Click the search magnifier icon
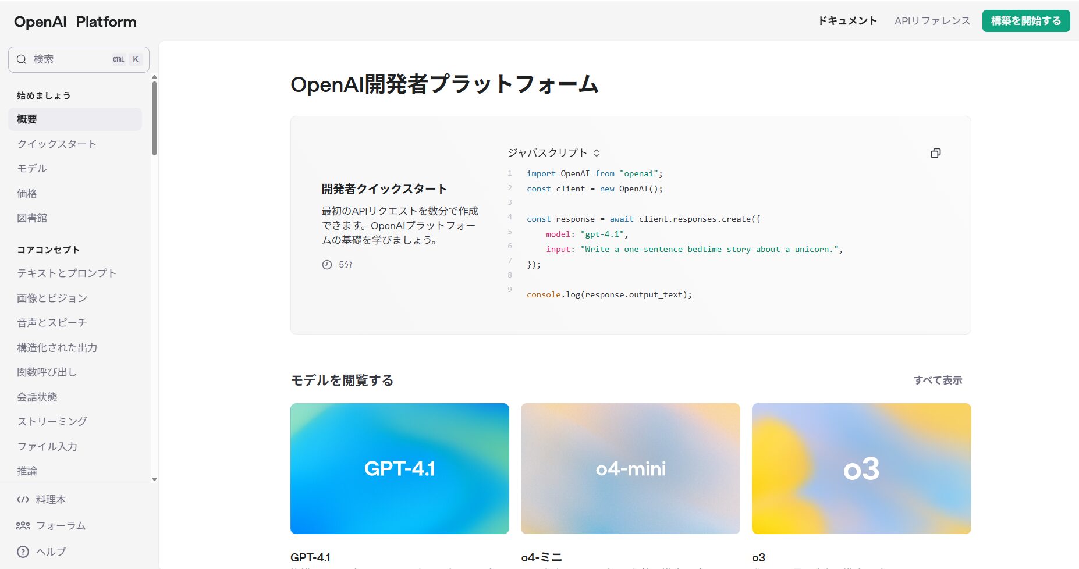 [22, 59]
